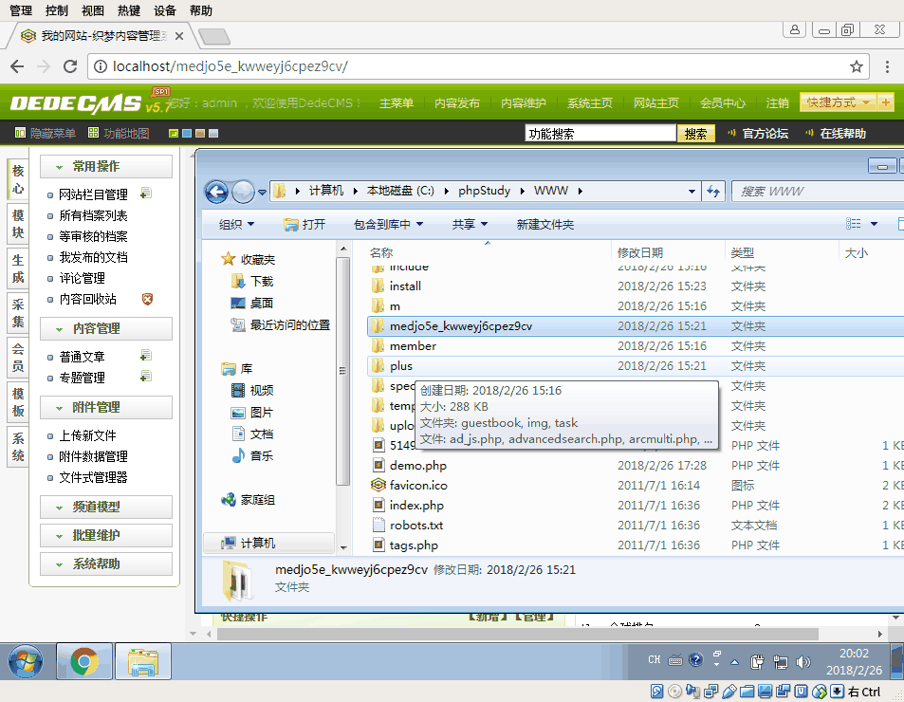
Task: Select the medjo5e_kwweyj6cpez9cv folder row
Action: [636, 326]
